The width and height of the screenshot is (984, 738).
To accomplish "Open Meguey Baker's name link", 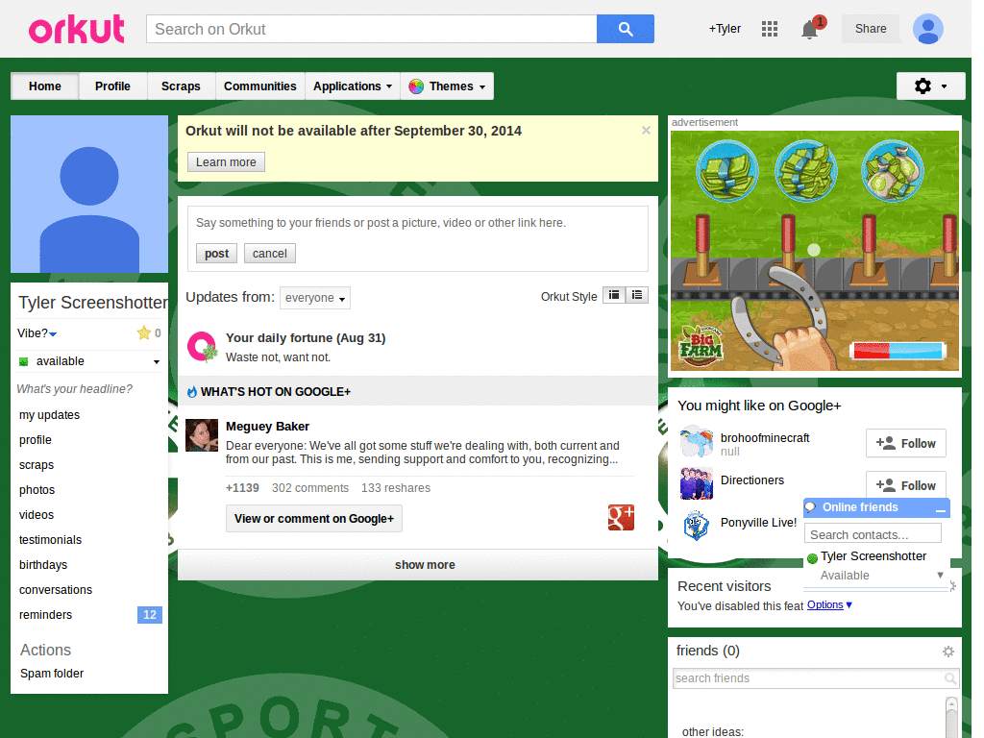I will coord(267,427).
